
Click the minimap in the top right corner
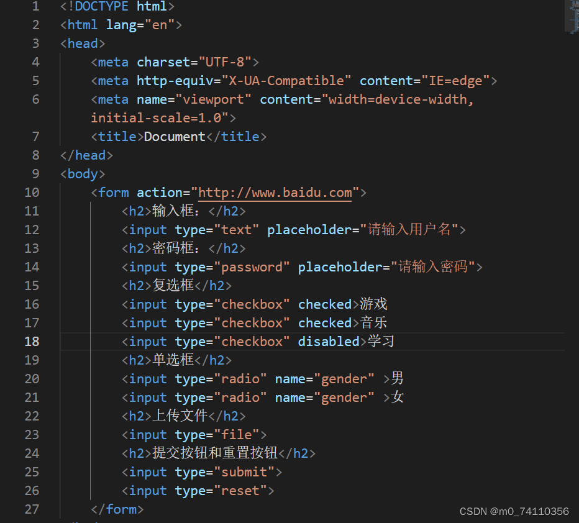pyautogui.click(x=572, y=17)
